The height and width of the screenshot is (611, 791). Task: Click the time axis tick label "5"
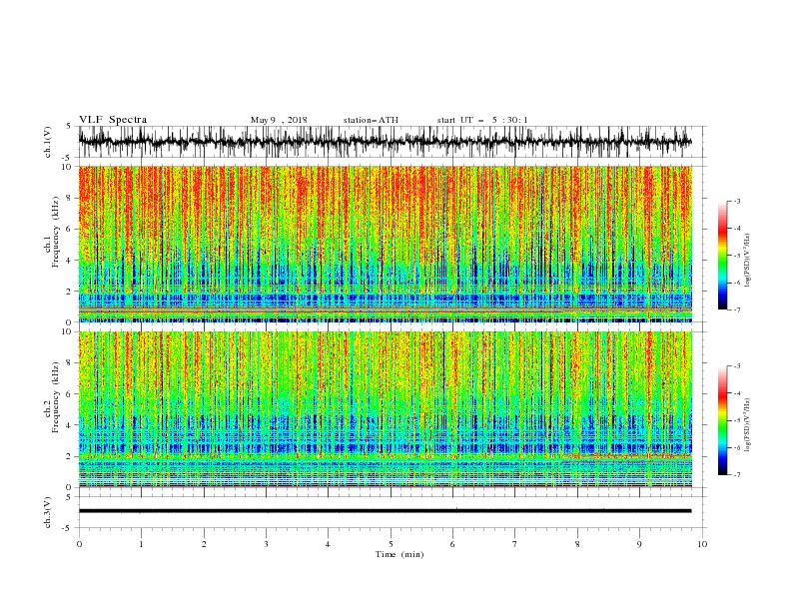point(391,544)
